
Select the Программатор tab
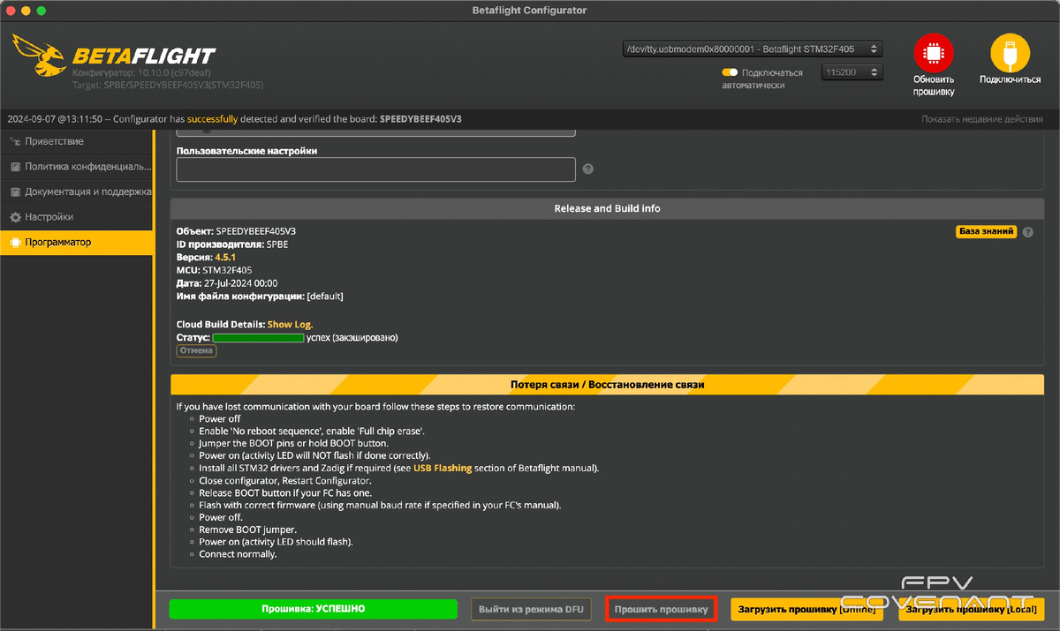[x=77, y=242]
